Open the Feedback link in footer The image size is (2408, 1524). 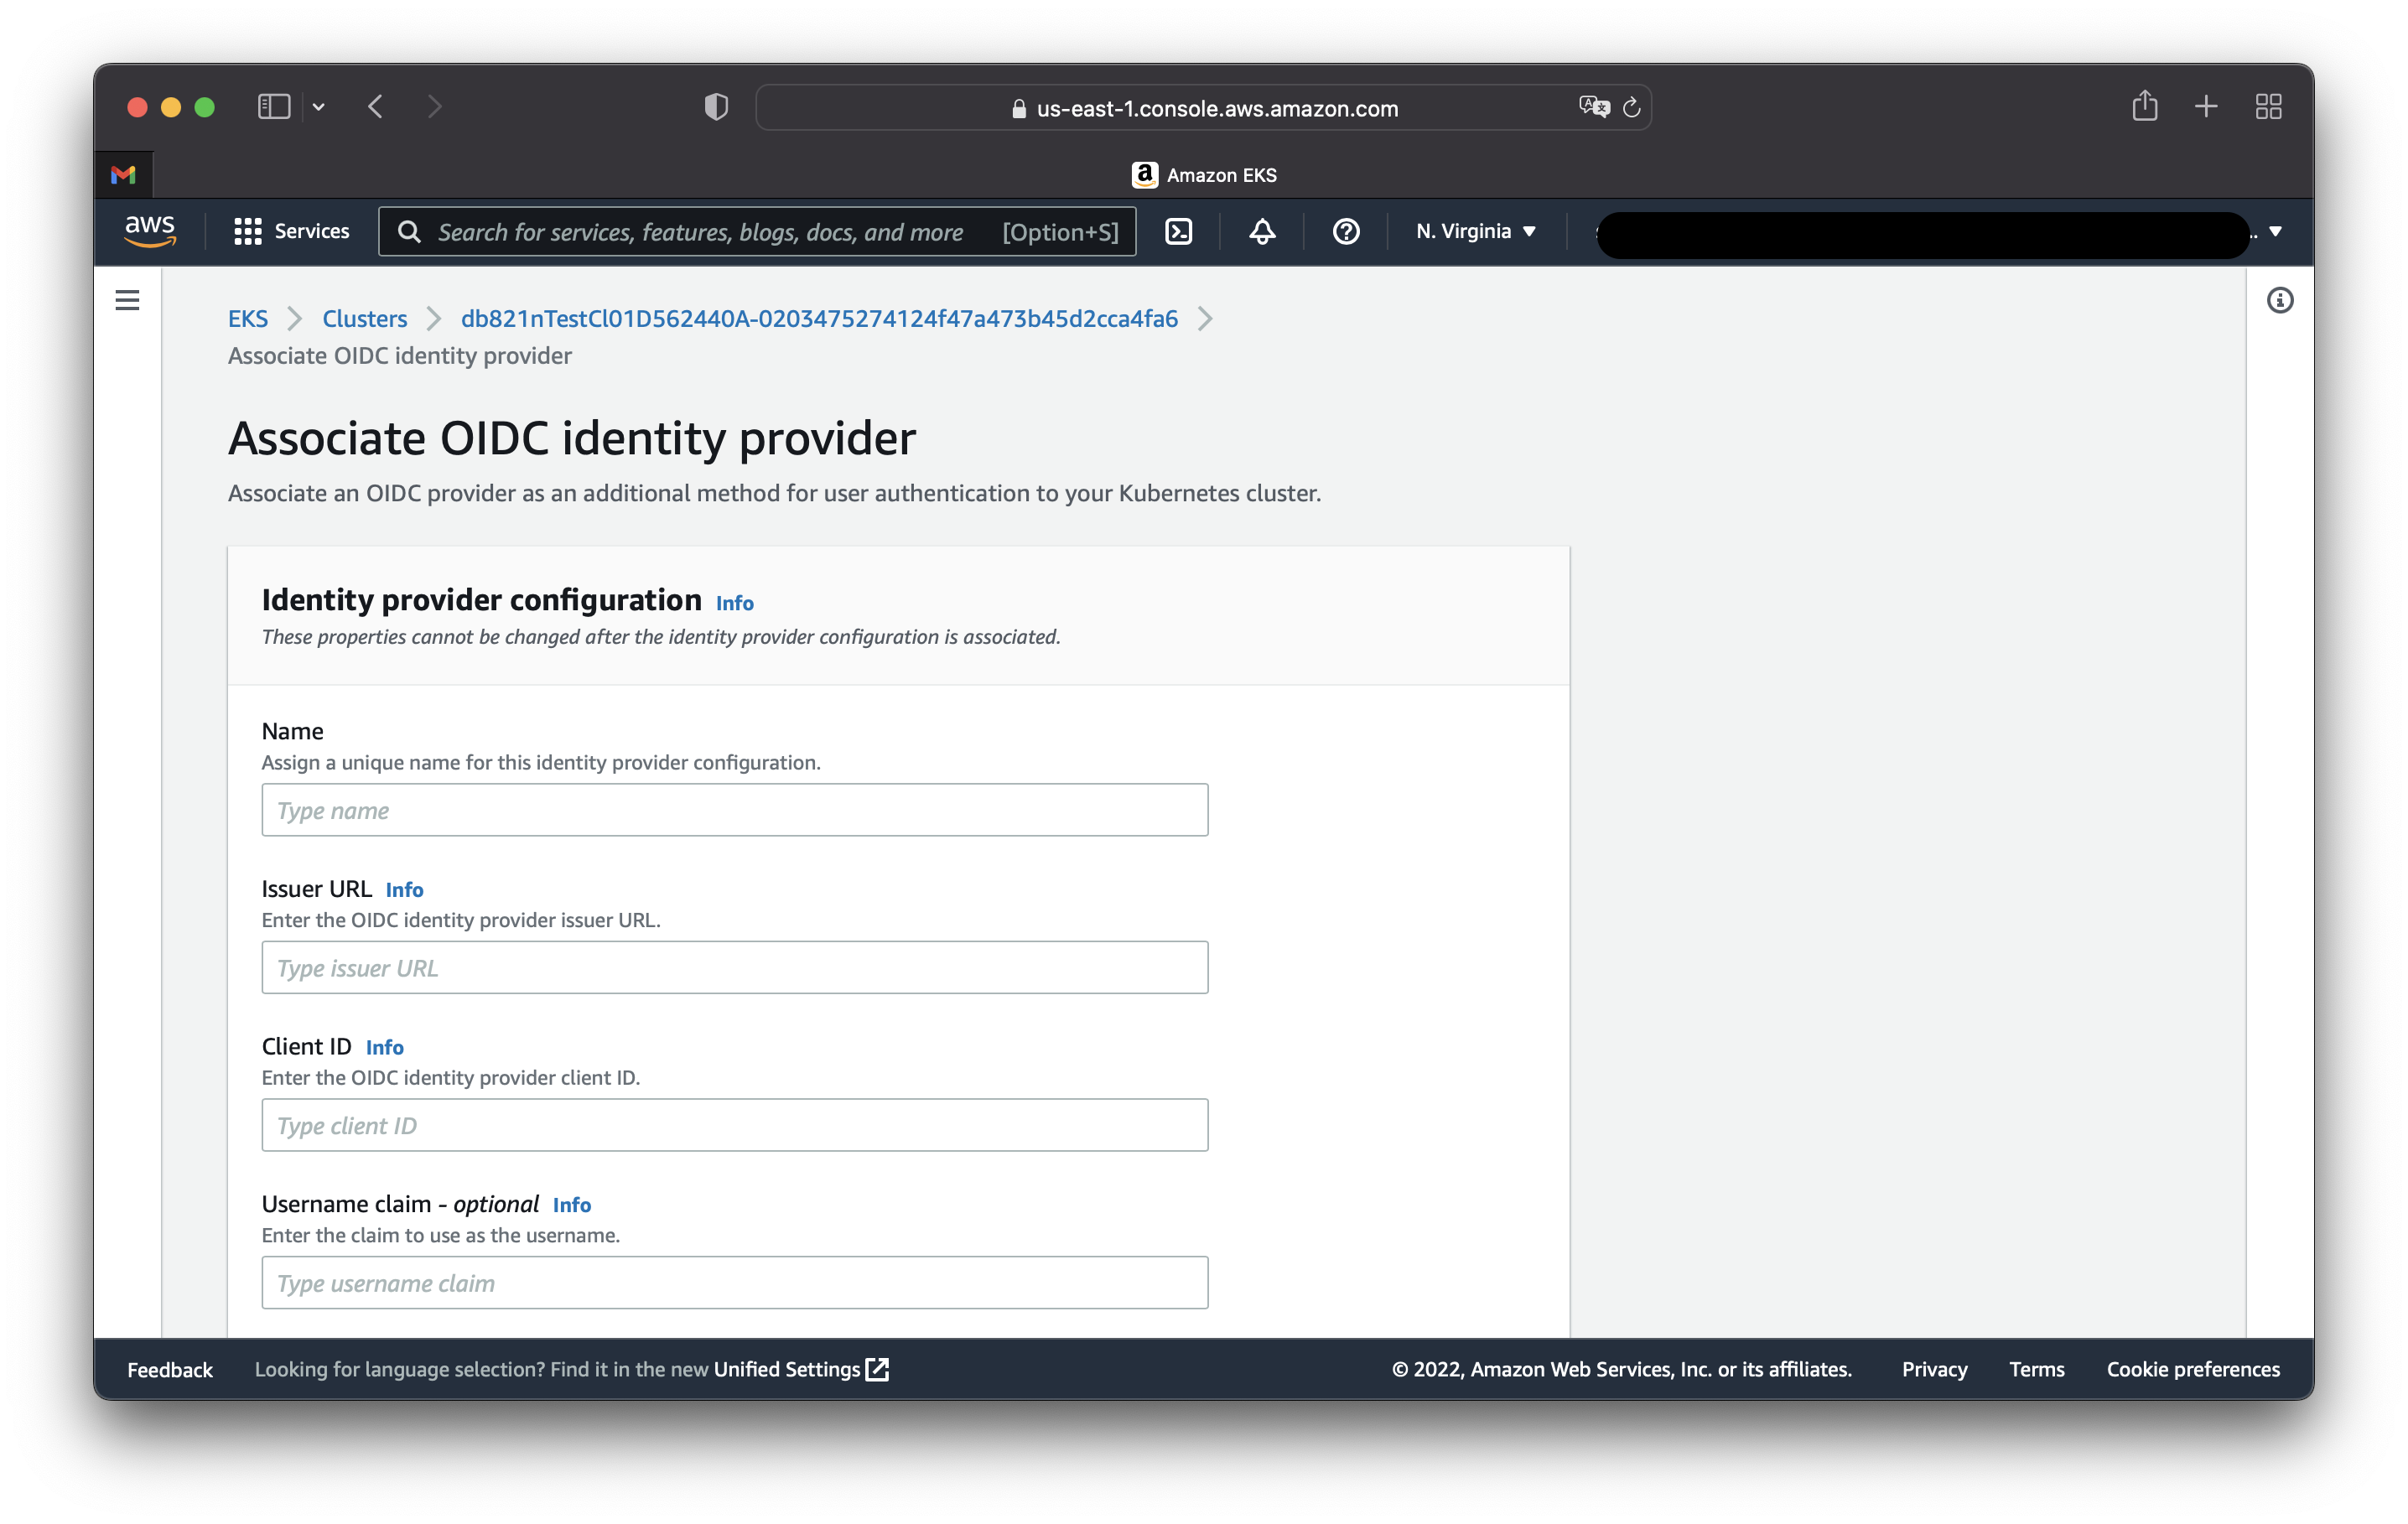[x=170, y=1369]
